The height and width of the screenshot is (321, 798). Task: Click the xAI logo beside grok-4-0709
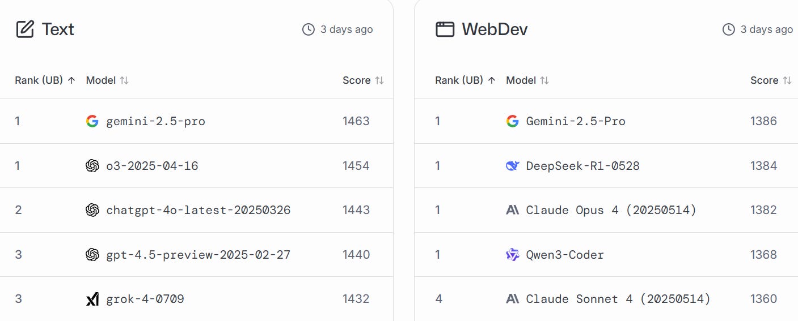[x=92, y=299]
